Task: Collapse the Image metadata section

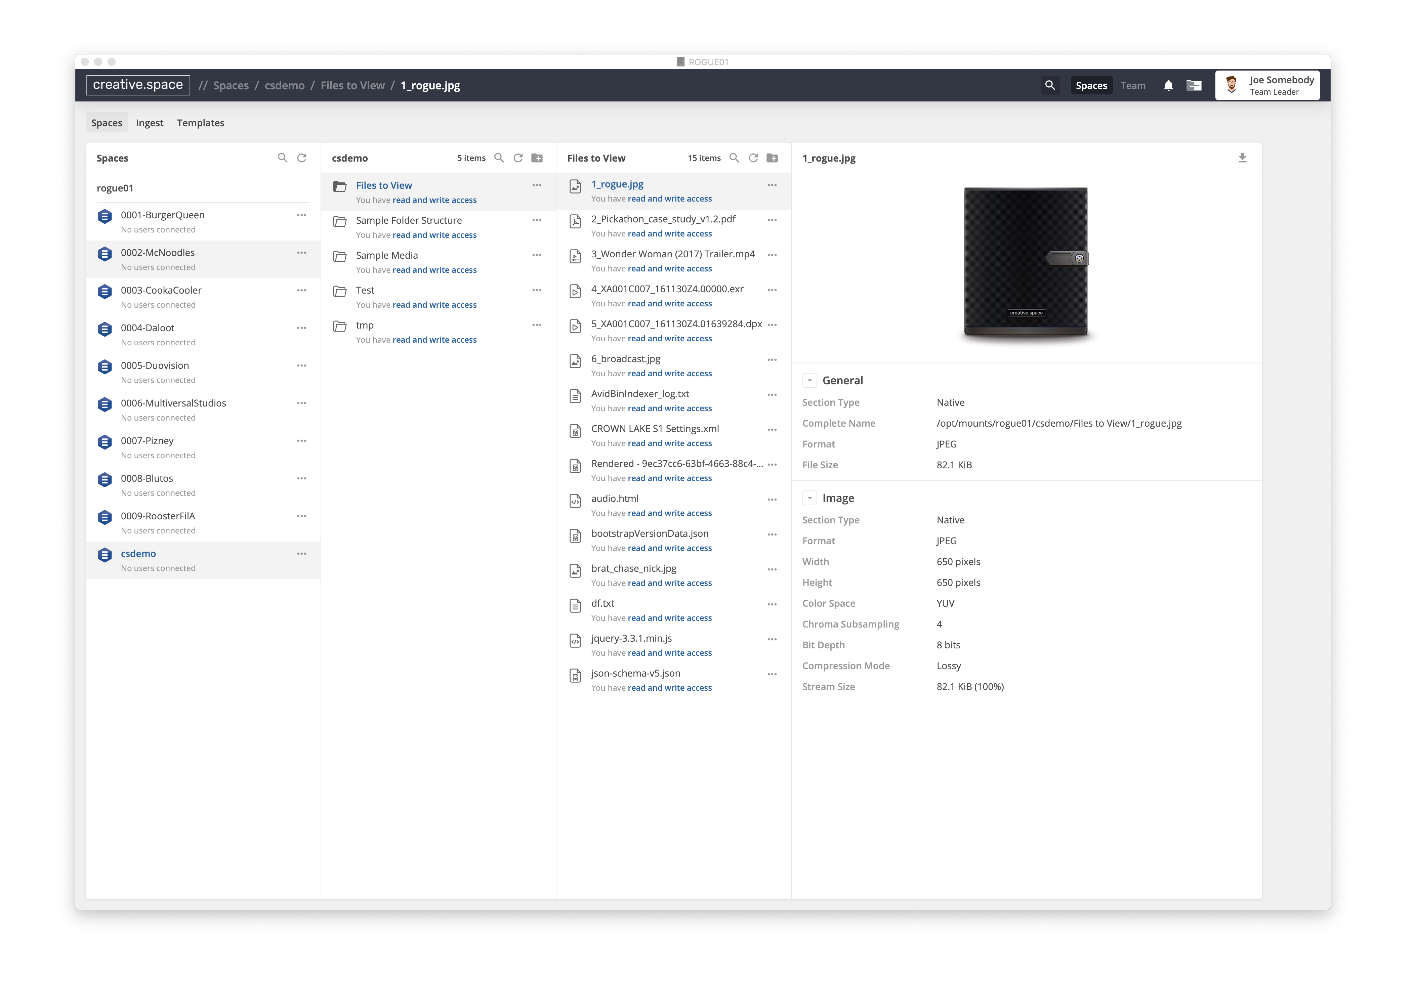Action: 809,498
